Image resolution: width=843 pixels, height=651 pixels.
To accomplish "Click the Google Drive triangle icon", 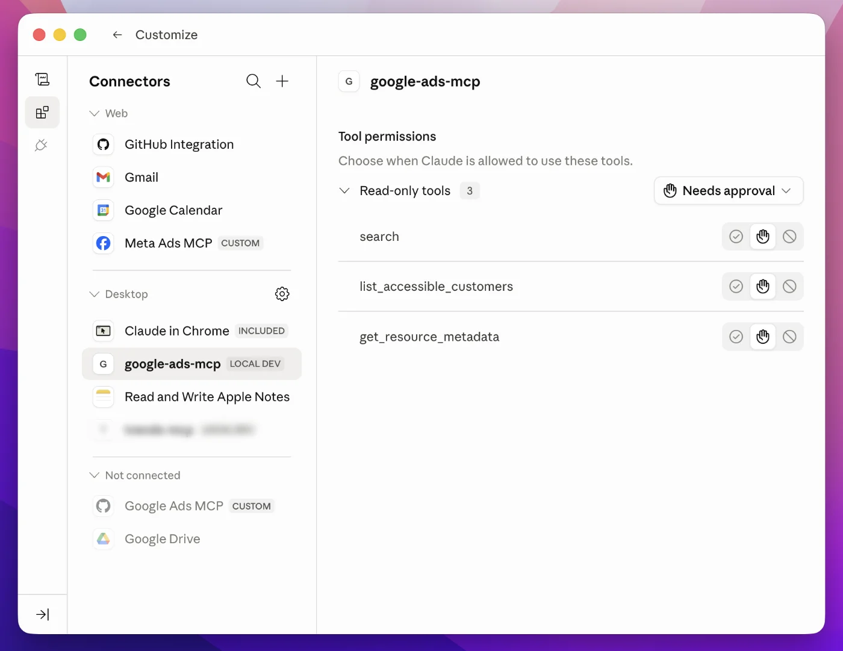I will pos(104,539).
